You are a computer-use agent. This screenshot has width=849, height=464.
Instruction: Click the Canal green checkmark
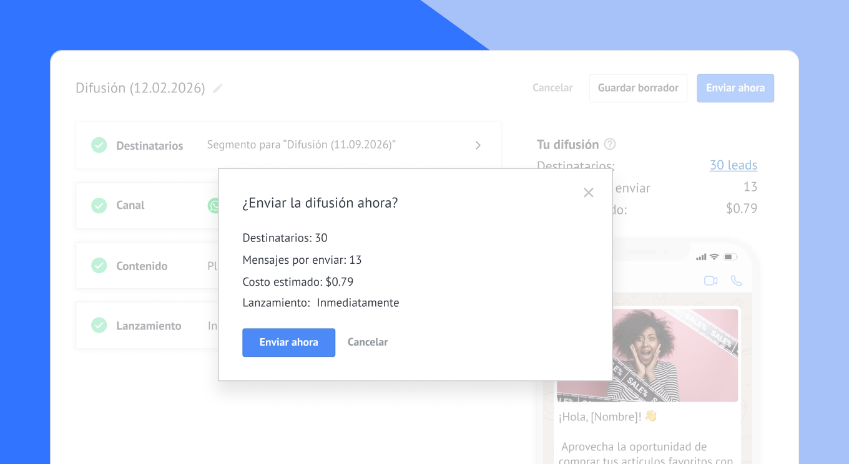(99, 205)
